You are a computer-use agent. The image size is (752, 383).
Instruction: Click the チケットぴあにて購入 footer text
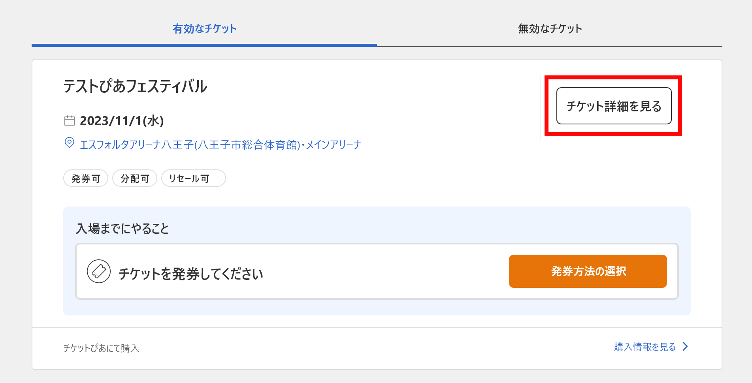tap(101, 348)
